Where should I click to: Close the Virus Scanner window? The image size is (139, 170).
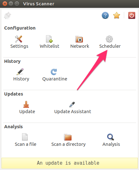[5, 4]
